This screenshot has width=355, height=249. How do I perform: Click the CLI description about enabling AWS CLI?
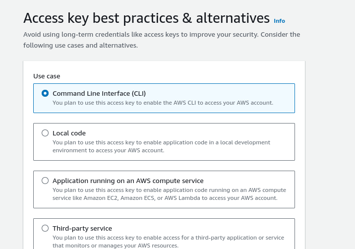tap(163, 103)
